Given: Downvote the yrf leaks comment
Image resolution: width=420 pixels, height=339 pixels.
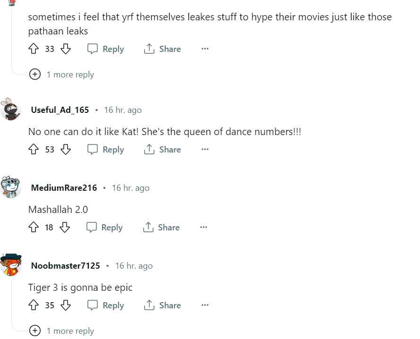Looking at the screenshot, I should [x=66, y=49].
